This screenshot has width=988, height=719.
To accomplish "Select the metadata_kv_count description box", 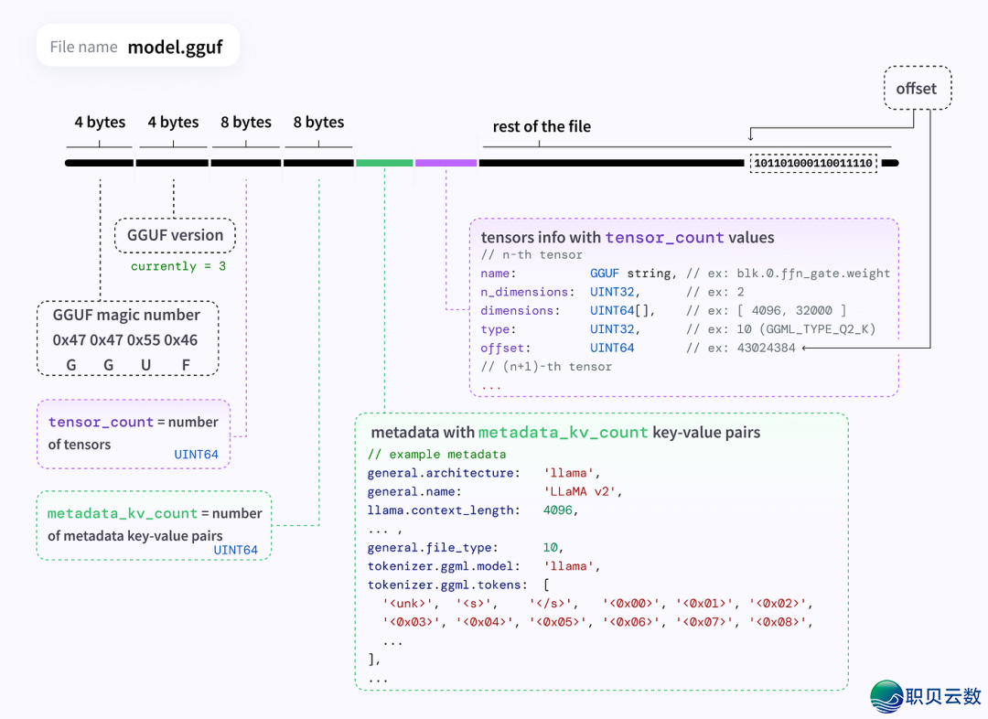I will pyautogui.click(x=154, y=524).
